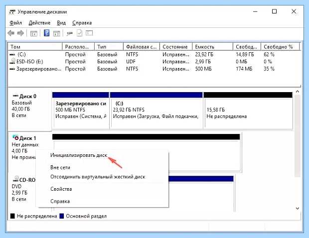Sort by the Емкость column header

point(213,47)
